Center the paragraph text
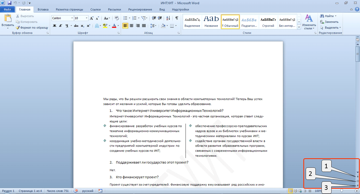The width and height of the screenshot is (360, 194). click(x=132, y=26)
